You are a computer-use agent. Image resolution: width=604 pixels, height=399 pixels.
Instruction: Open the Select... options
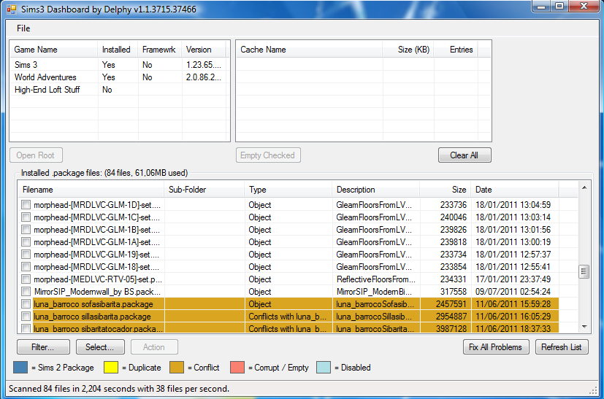(100, 347)
